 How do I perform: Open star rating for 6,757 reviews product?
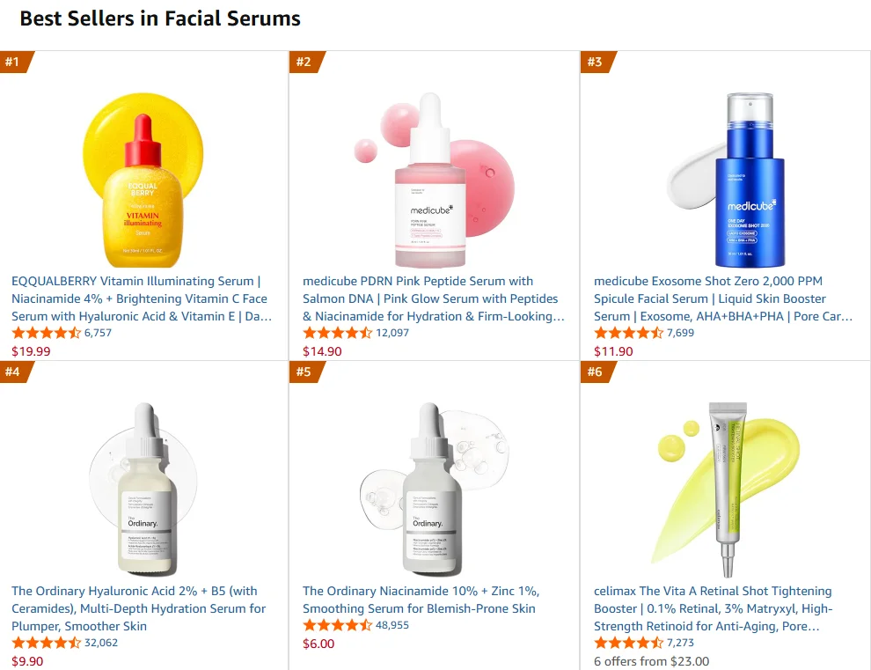(46, 333)
